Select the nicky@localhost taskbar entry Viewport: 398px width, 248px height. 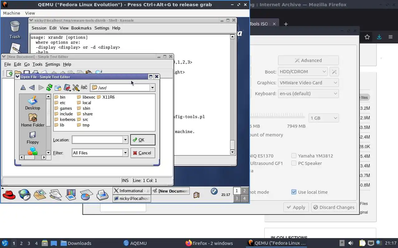[132, 198]
